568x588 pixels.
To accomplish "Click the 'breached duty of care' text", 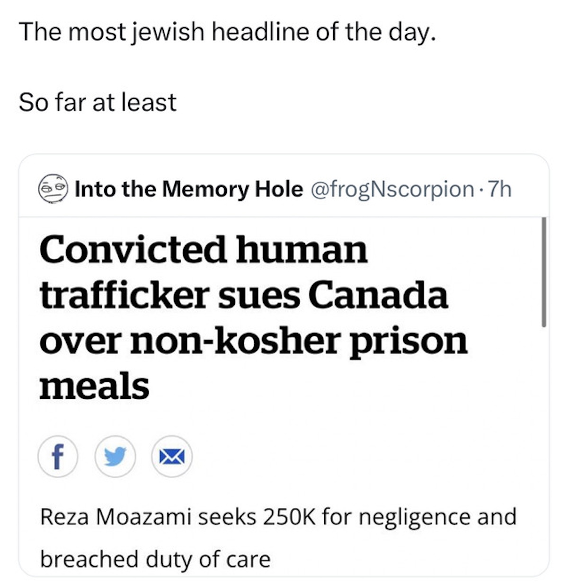I will [155, 559].
